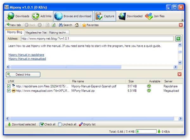Click the LINK column header
The width and height of the screenshot is (190, 140).
click(x=38, y=81)
